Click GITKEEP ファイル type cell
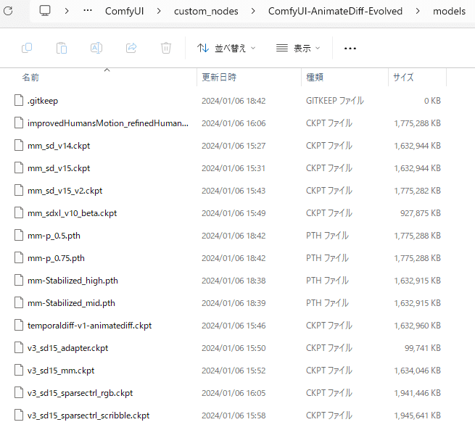 click(x=335, y=101)
